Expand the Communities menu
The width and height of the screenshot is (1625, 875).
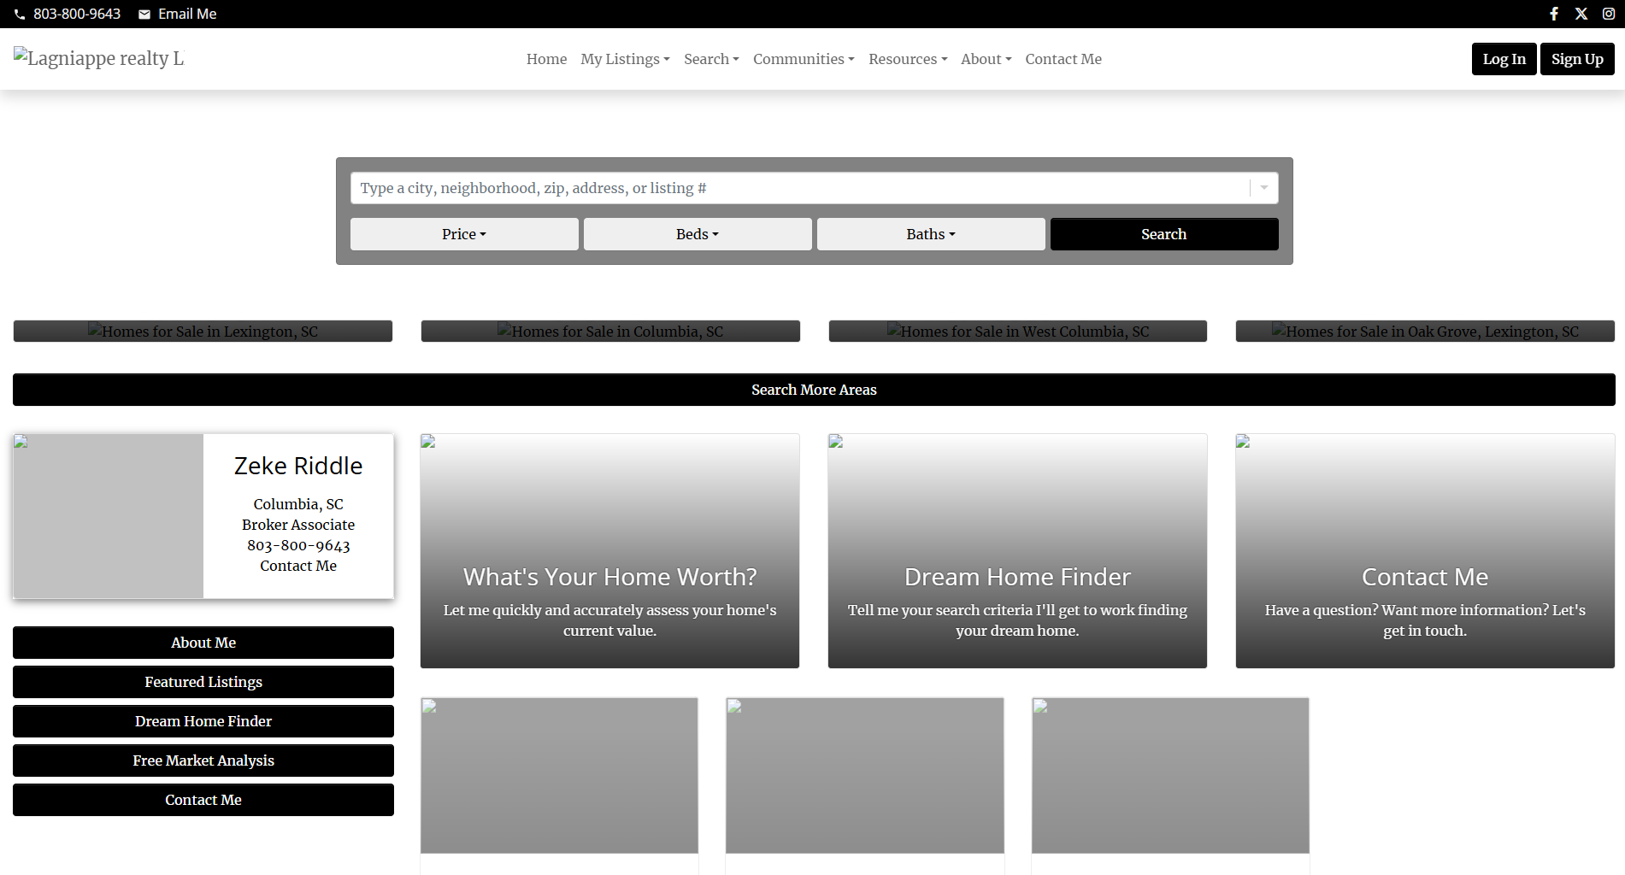(804, 59)
